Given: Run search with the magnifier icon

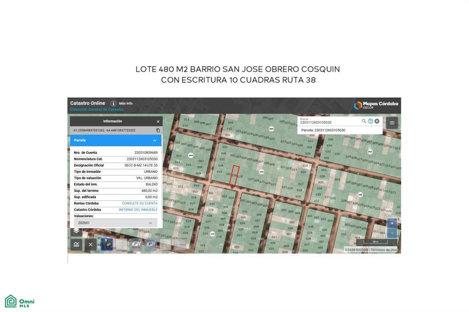Looking at the screenshot, I should [364, 121].
